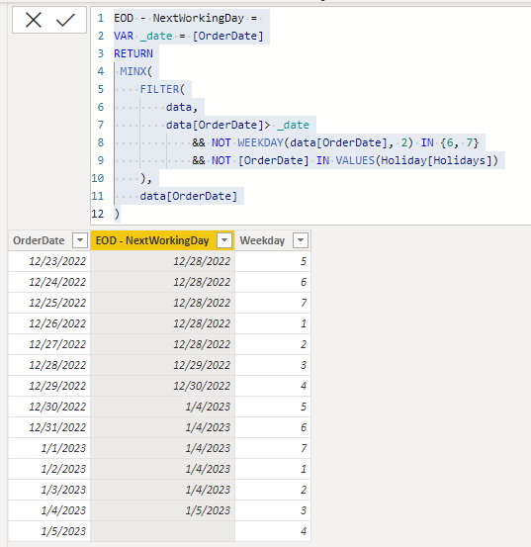Select next working day 1/5/2023 cell
This screenshot has height=547, width=531.
[x=163, y=510]
